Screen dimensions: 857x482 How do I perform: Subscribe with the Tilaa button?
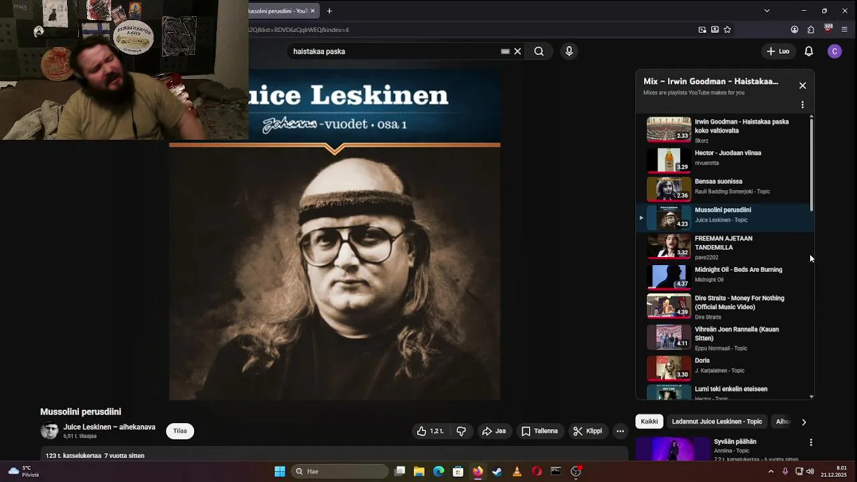(180, 431)
